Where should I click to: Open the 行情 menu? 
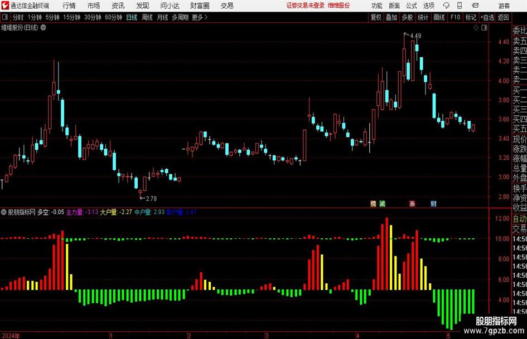[69, 6]
